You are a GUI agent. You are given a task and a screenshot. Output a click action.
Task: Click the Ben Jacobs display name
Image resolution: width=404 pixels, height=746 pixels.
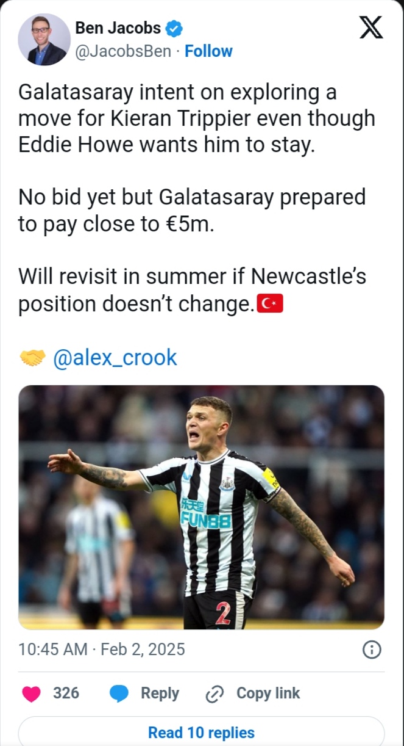tap(118, 28)
